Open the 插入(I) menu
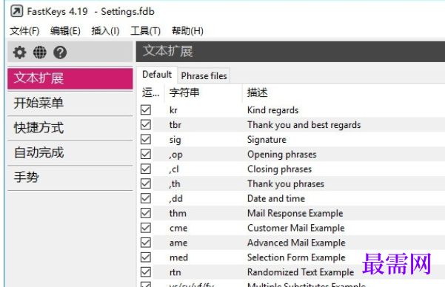The image size is (445, 287). coord(105,30)
